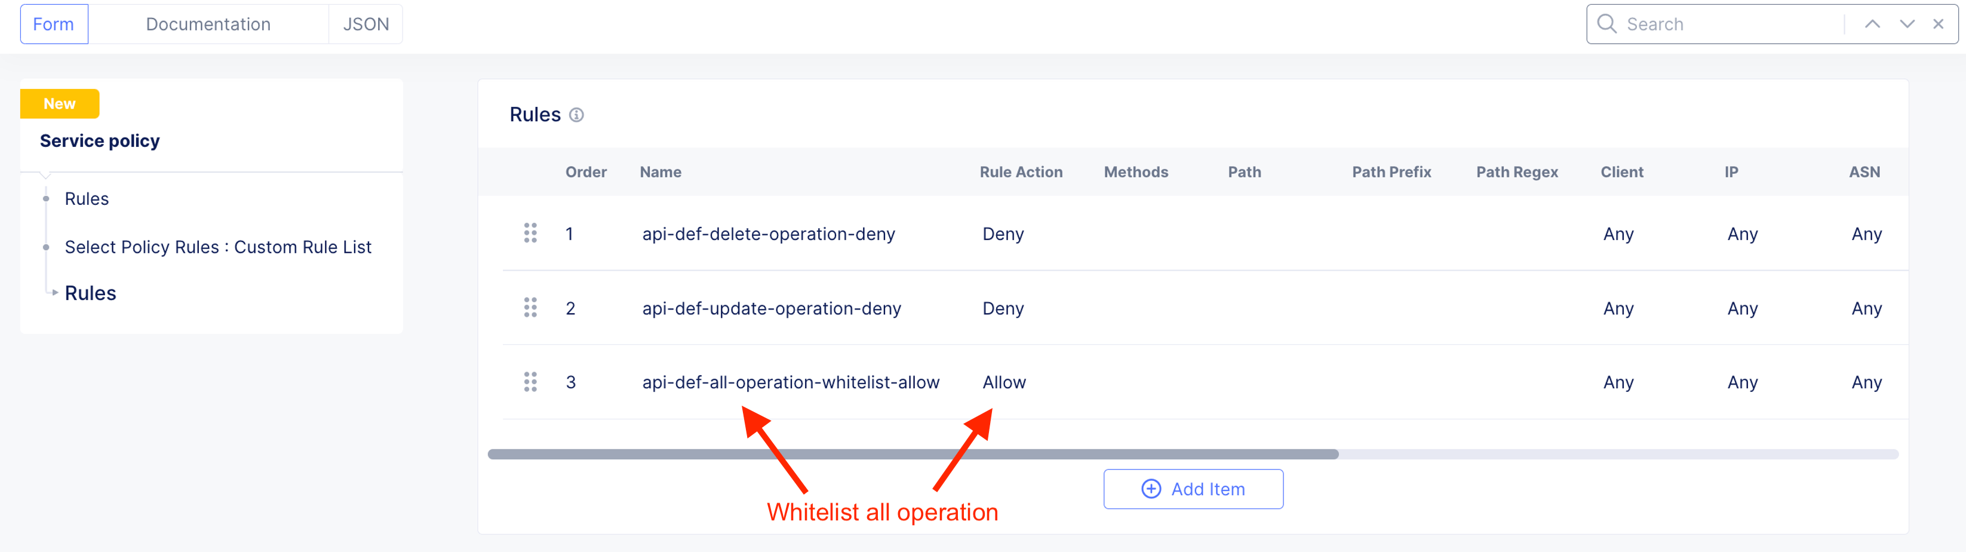Click drag handle for whitelist-allow rule row
Image resolution: width=1966 pixels, height=552 pixels.
(530, 382)
